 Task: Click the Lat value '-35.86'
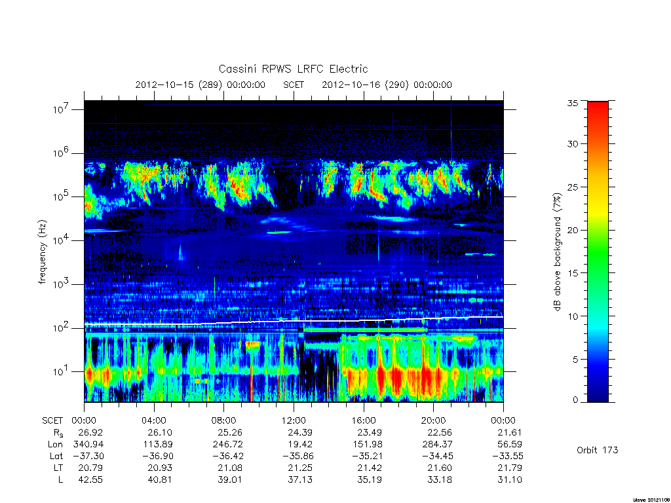pyautogui.click(x=298, y=456)
